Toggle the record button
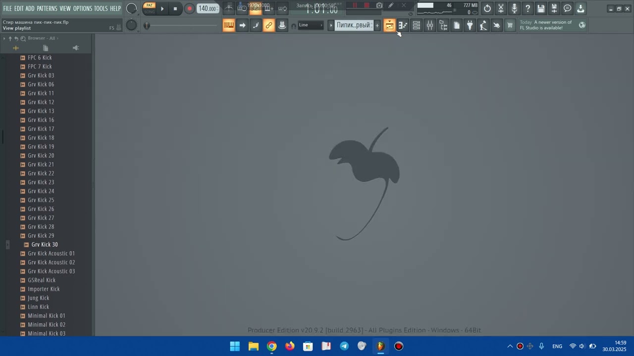Screen dimensions: 634x356 pos(189,8)
